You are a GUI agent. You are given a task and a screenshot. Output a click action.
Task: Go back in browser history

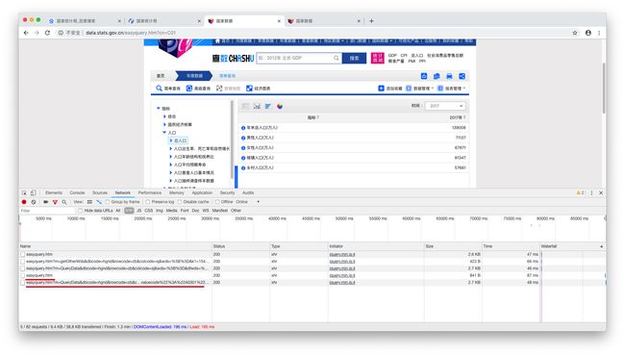tap(26, 33)
